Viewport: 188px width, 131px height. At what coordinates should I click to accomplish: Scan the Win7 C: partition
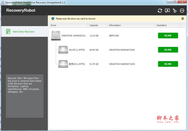point(168,50)
